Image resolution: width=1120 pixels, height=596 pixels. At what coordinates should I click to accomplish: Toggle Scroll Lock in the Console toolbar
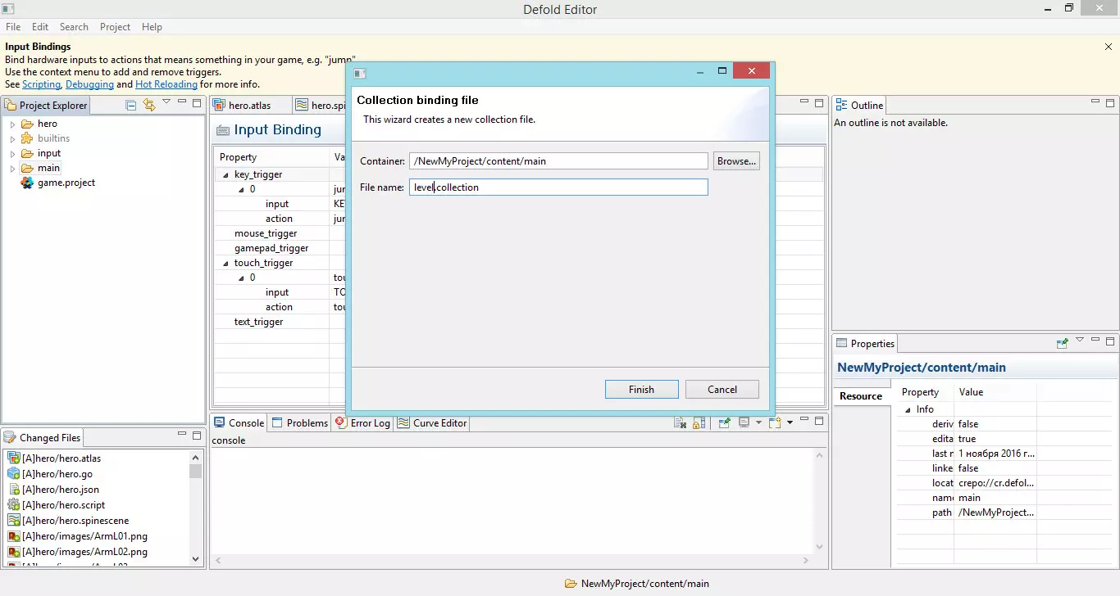[x=699, y=423]
